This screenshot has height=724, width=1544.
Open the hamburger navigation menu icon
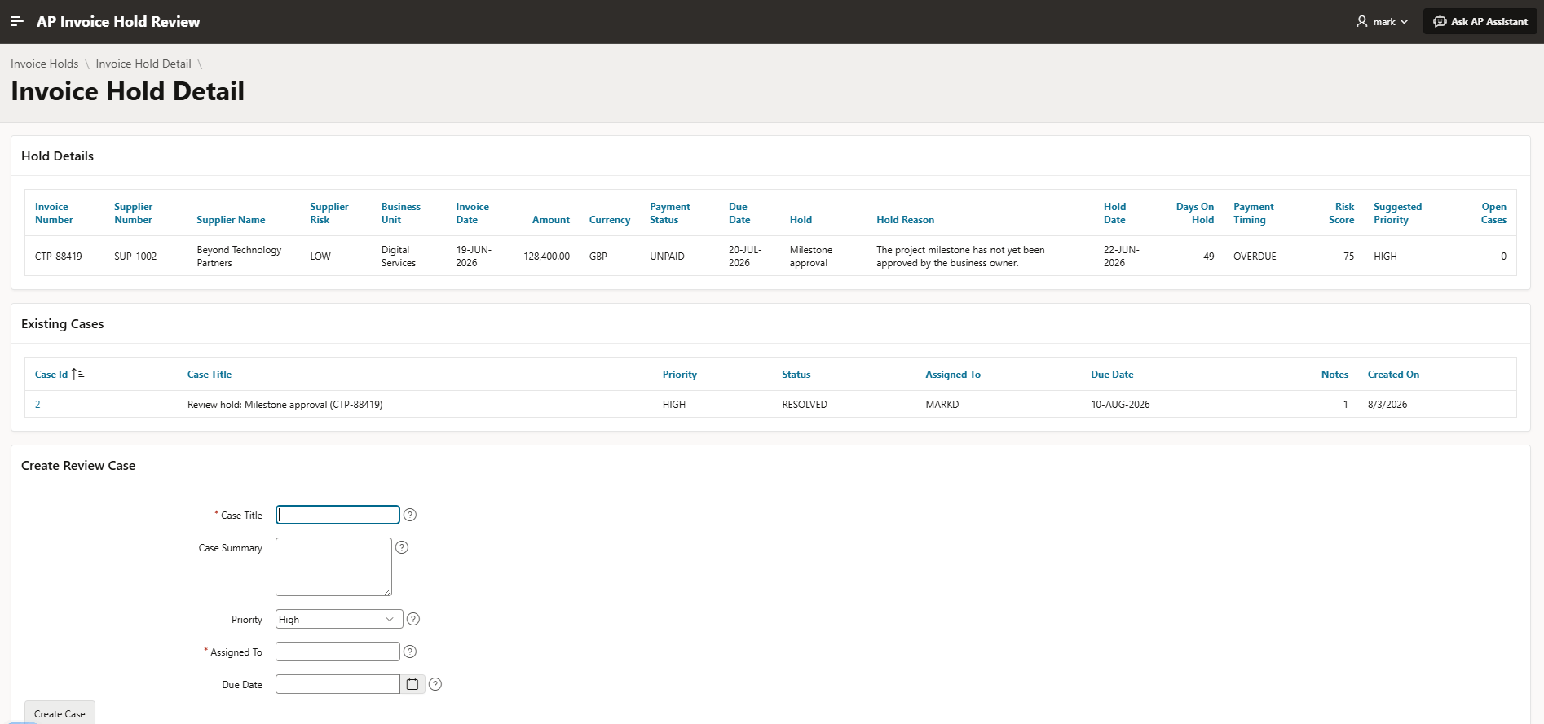point(17,21)
